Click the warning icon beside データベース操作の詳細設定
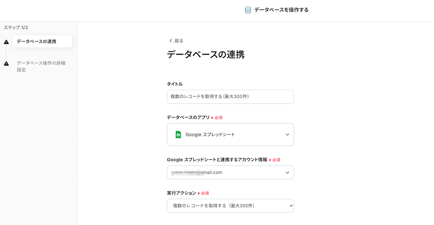This screenshot has height=225, width=434. (6, 64)
